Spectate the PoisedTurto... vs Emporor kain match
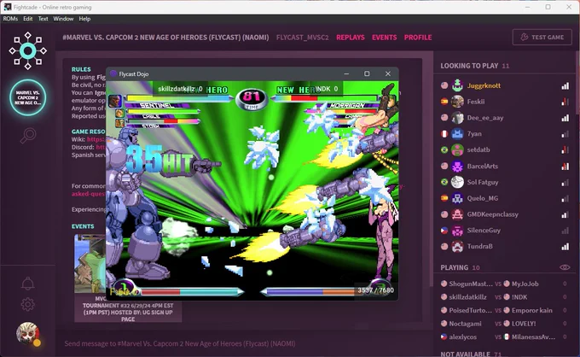The height and width of the screenshot is (357, 580). (x=503, y=310)
